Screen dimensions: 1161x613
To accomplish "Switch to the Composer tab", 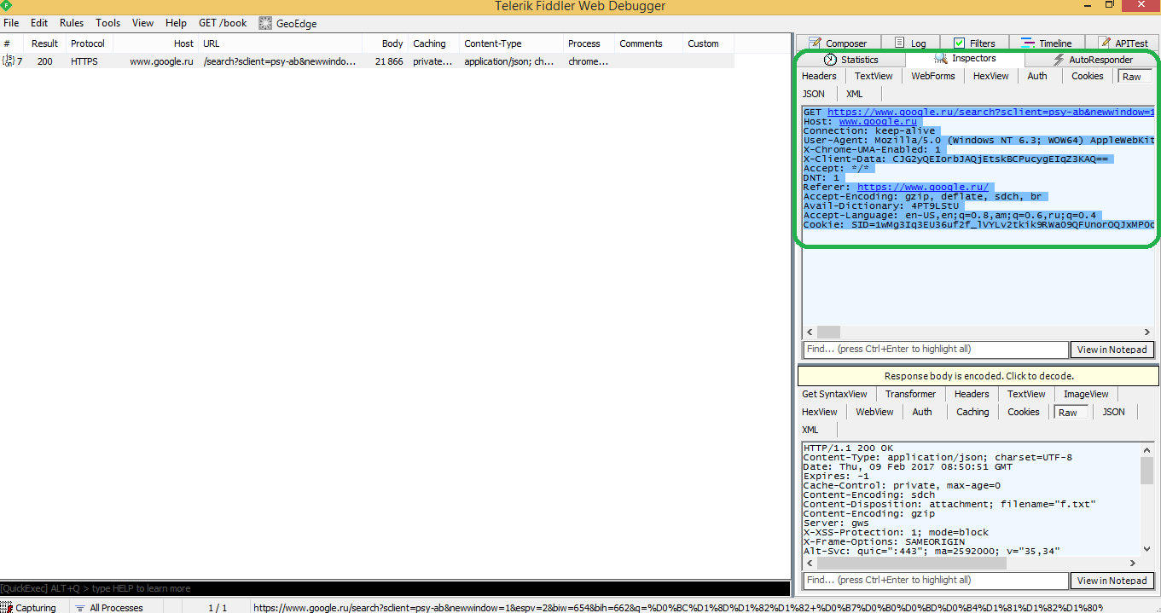I will pos(837,43).
